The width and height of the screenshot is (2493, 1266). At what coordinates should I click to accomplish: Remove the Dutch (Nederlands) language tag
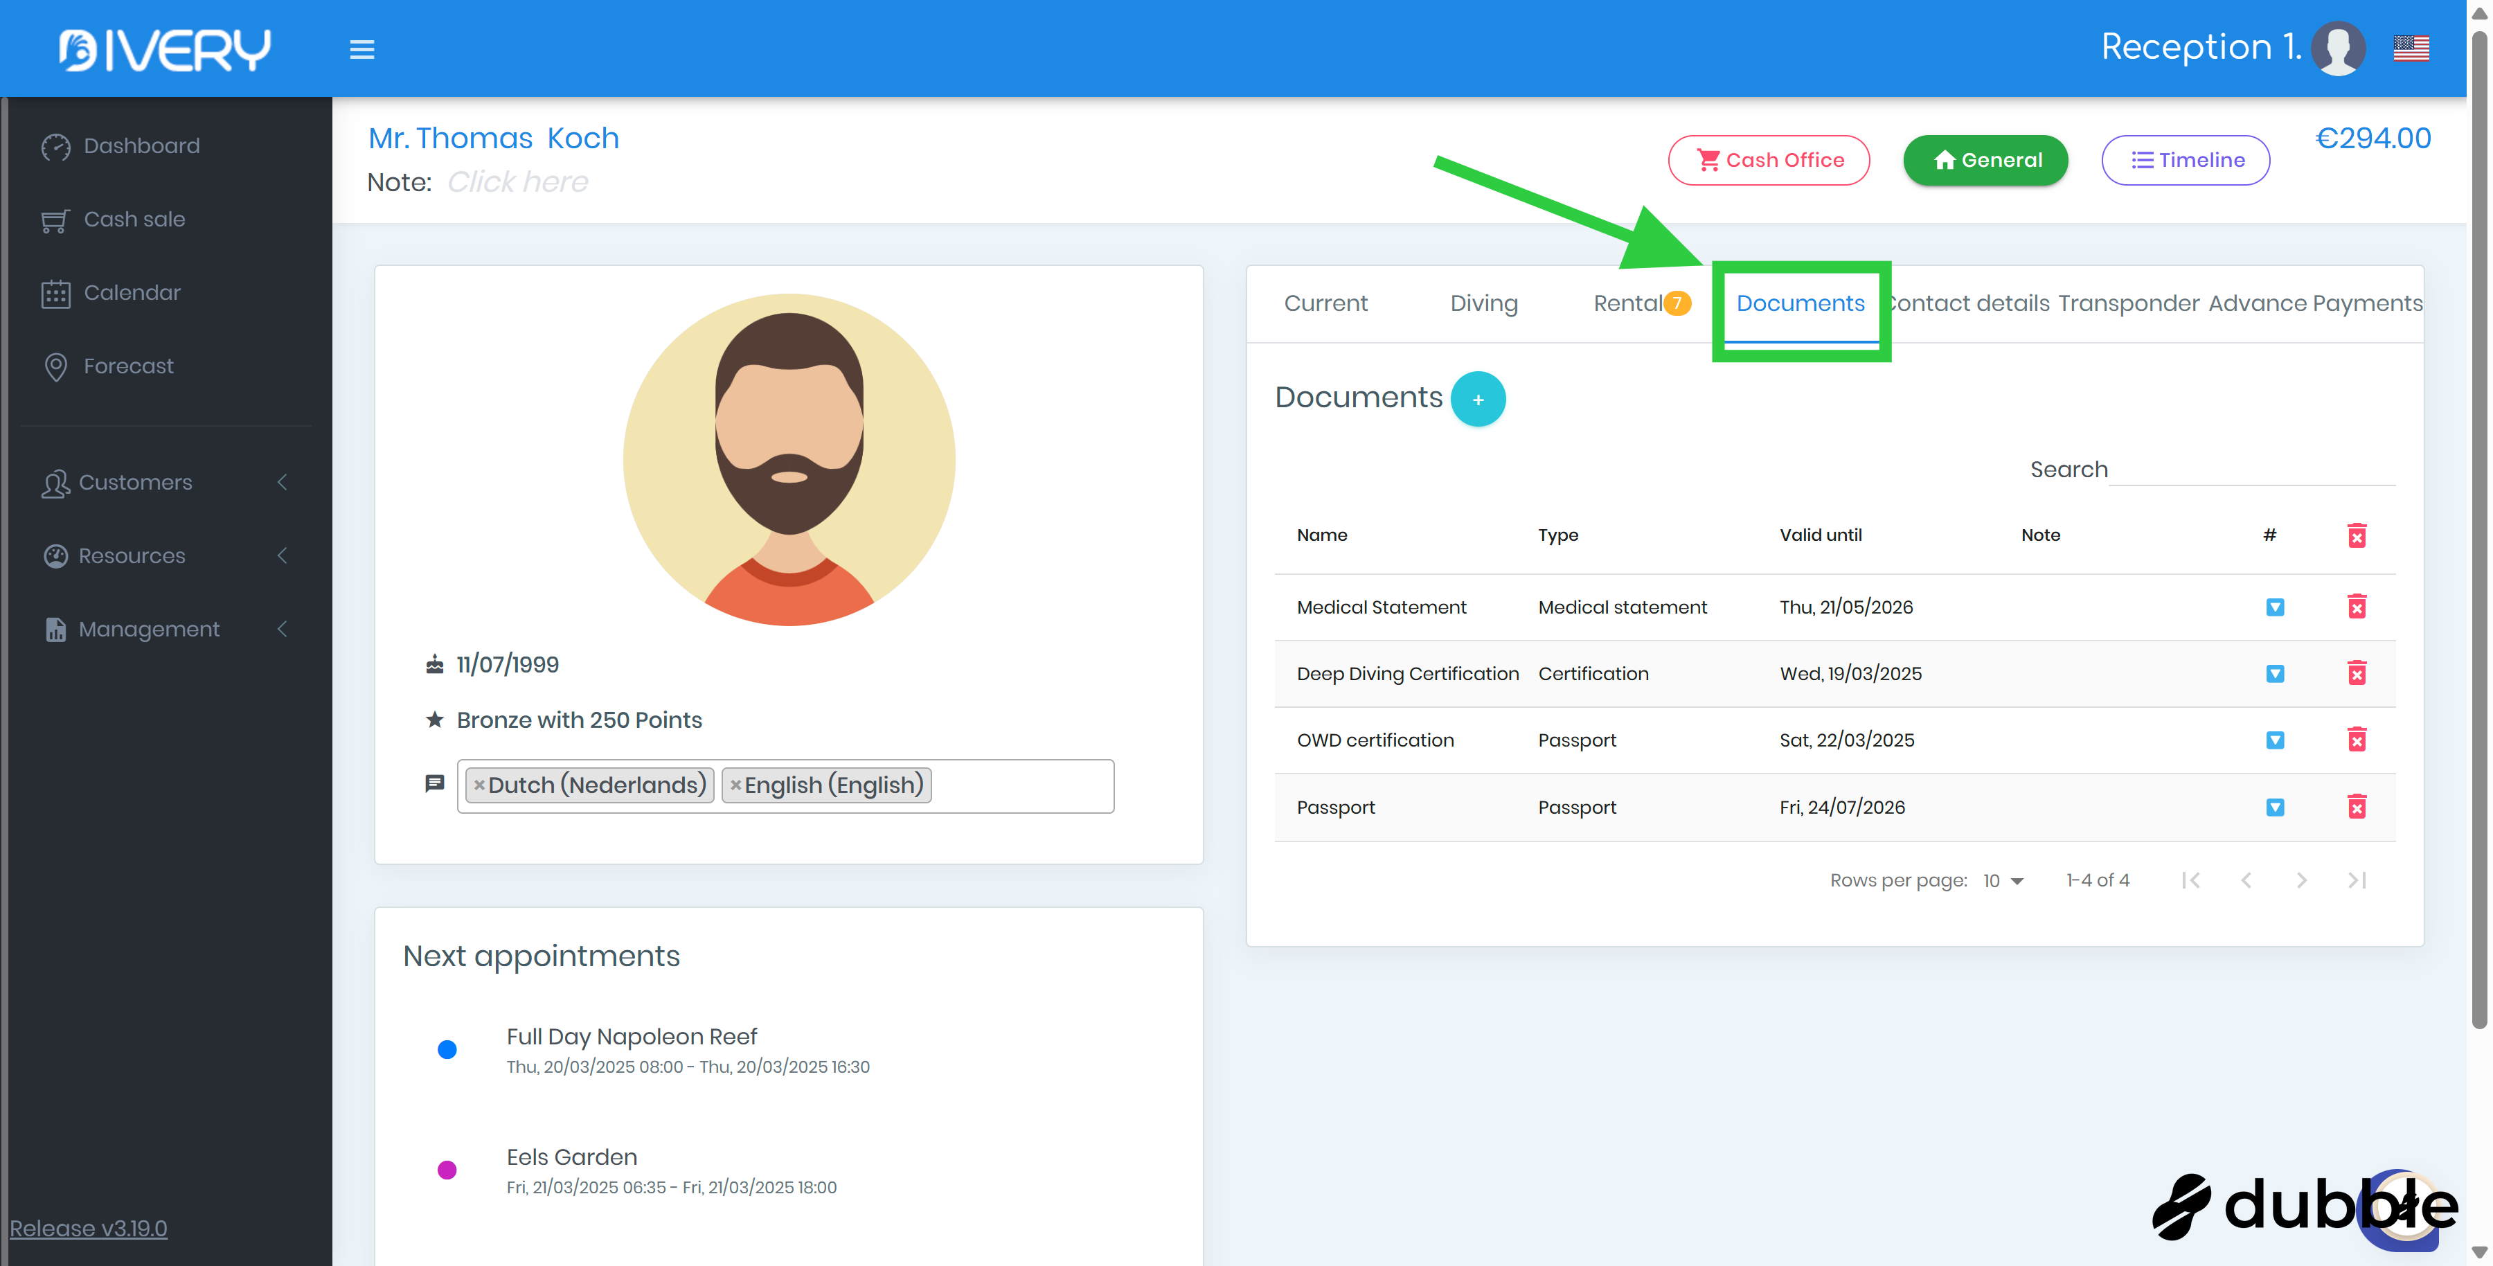click(x=479, y=785)
